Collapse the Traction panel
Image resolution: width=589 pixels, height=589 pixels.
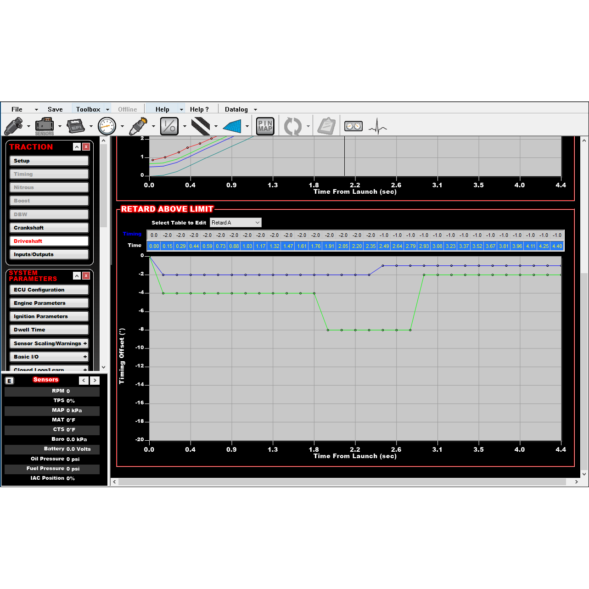tap(77, 147)
